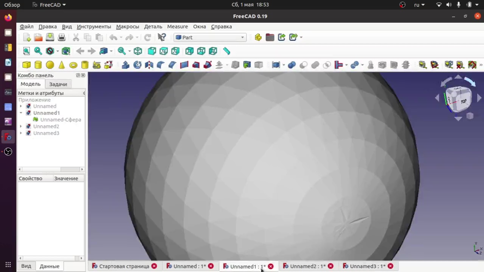Open the macro toolbar overflow dropdown arrow
Image resolution: width=484 pixels, height=272 pixels.
tap(301, 37)
